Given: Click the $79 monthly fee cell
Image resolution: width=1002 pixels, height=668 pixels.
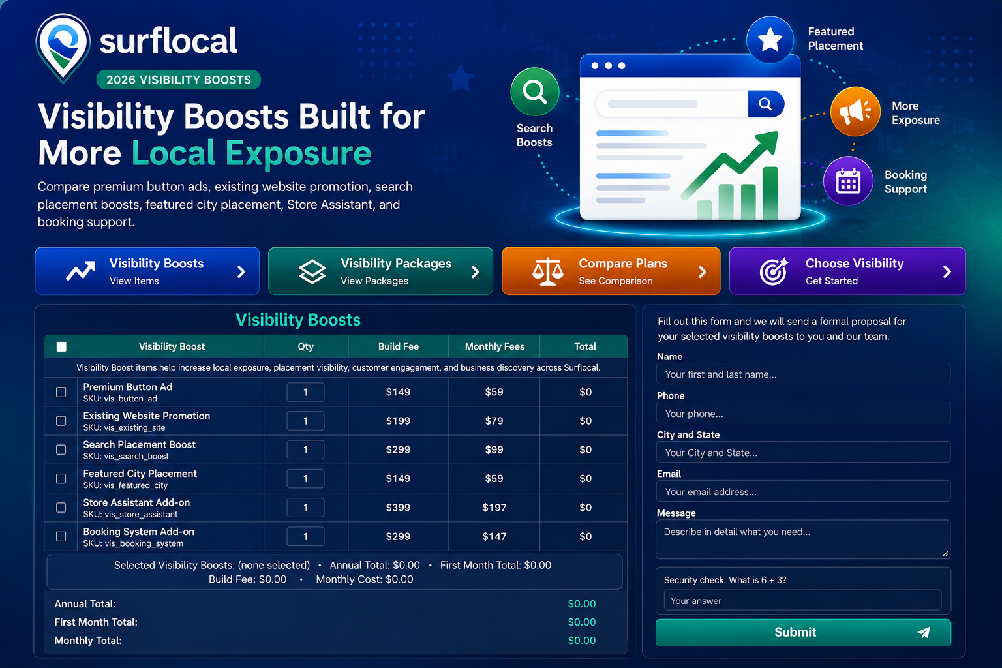Looking at the screenshot, I should click(x=494, y=421).
